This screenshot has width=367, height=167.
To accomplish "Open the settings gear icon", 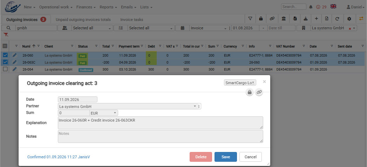I will click(x=349, y=19).
